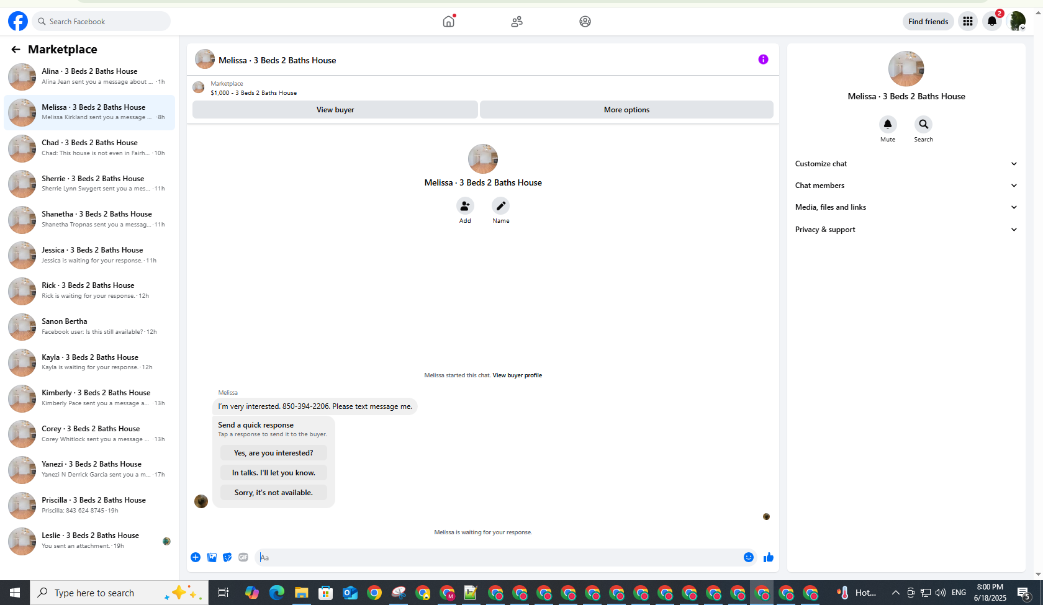This screenshot has width=1043, height=605.
Task: Open the Sherrie conversation
Action: (x=89, y=184)
